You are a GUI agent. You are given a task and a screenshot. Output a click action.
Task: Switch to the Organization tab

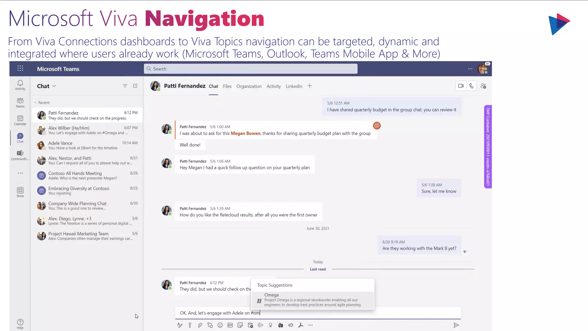(x=249, y=86)
